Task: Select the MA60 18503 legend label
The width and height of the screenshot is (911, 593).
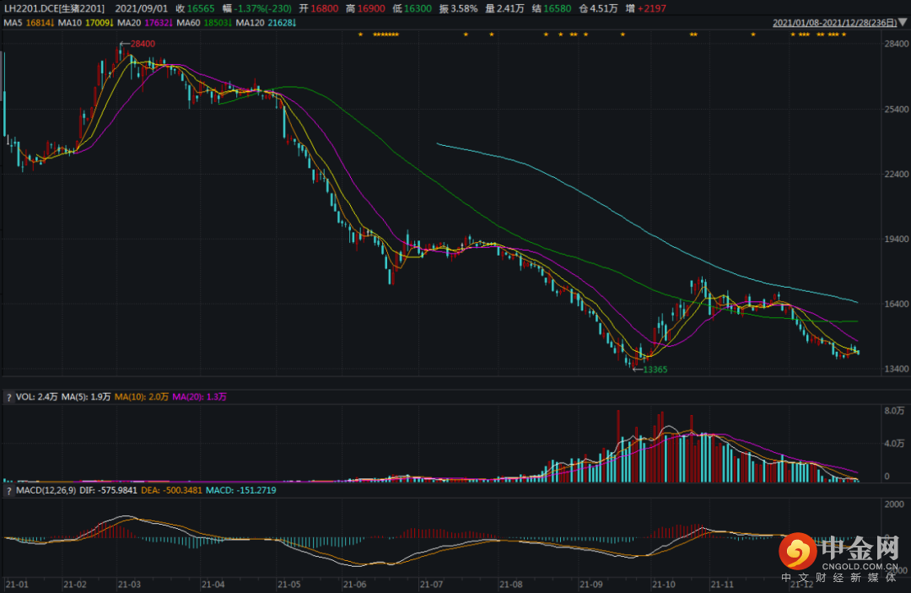Action: coord(204,23)
